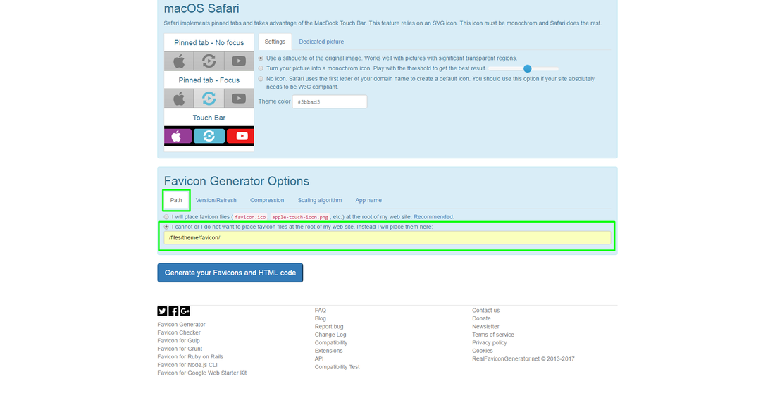Click Generate your Favicons and HTML code

pyautogui.click(x=230, y=273)
